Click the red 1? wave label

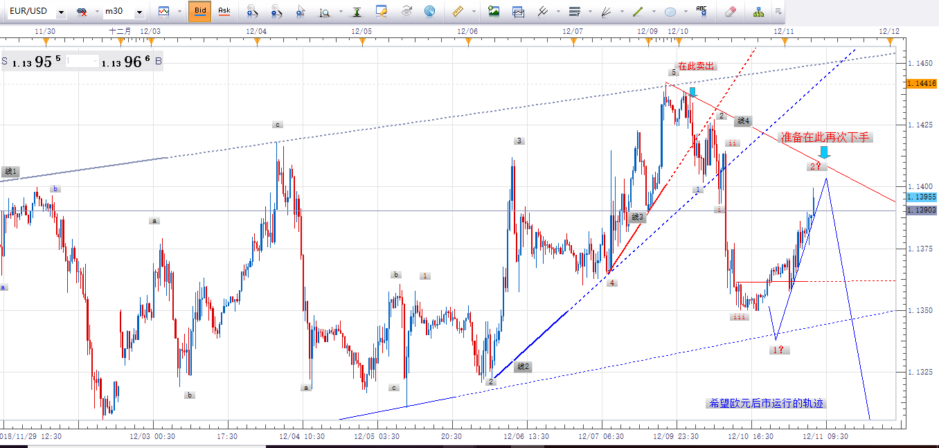point(779,350)
